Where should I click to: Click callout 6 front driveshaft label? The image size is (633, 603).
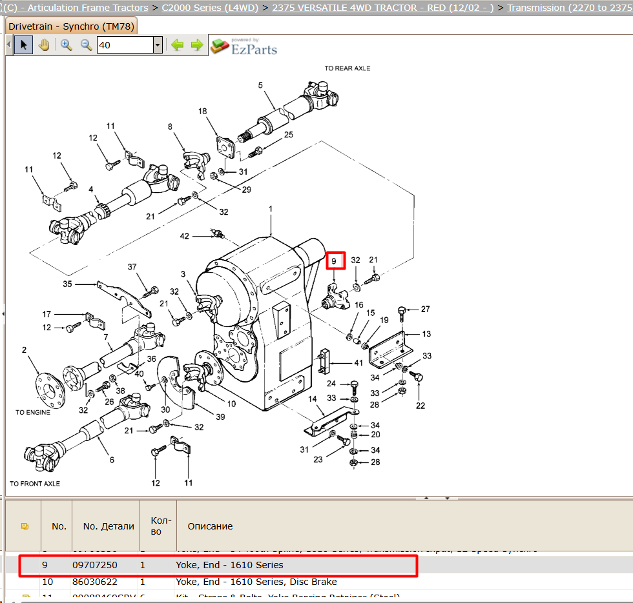112,459
